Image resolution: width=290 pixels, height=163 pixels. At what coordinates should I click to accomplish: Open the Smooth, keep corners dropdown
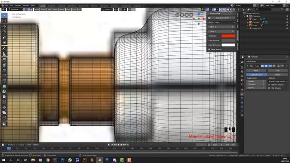[278, 81]
